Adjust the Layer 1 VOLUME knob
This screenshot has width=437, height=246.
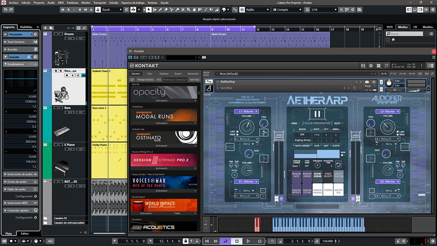(x=247, y=127)
